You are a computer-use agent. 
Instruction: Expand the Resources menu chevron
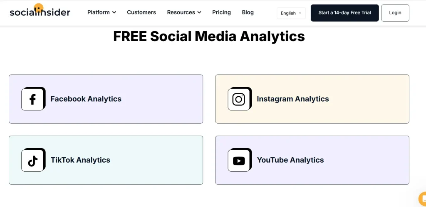coord(199,12)
